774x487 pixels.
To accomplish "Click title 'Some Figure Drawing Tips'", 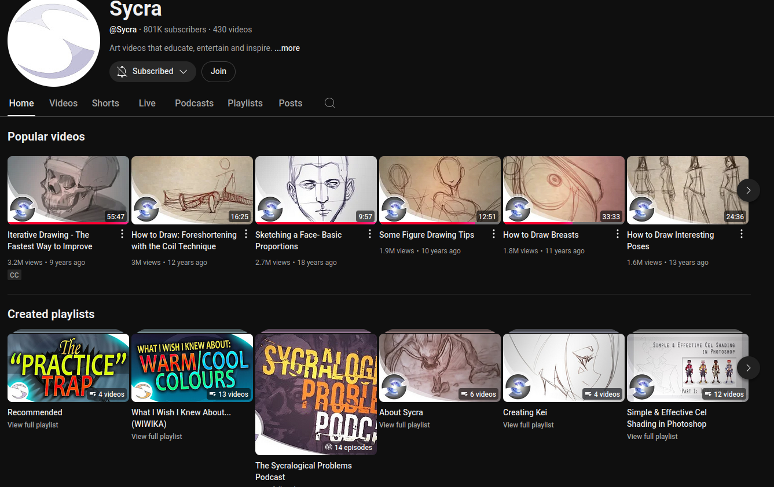I will point(427,235).
